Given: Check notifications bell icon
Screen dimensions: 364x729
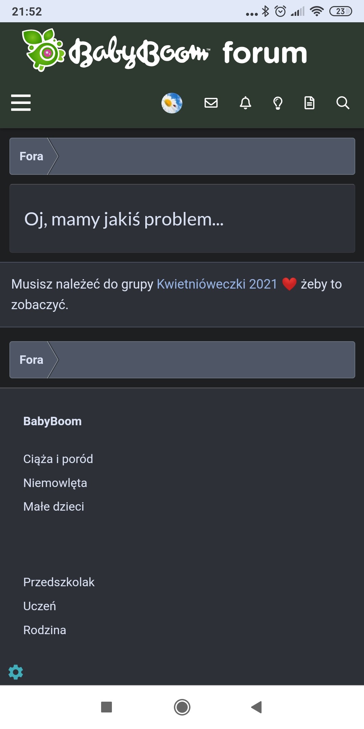Looking at the screenshot, I should 245,103.
